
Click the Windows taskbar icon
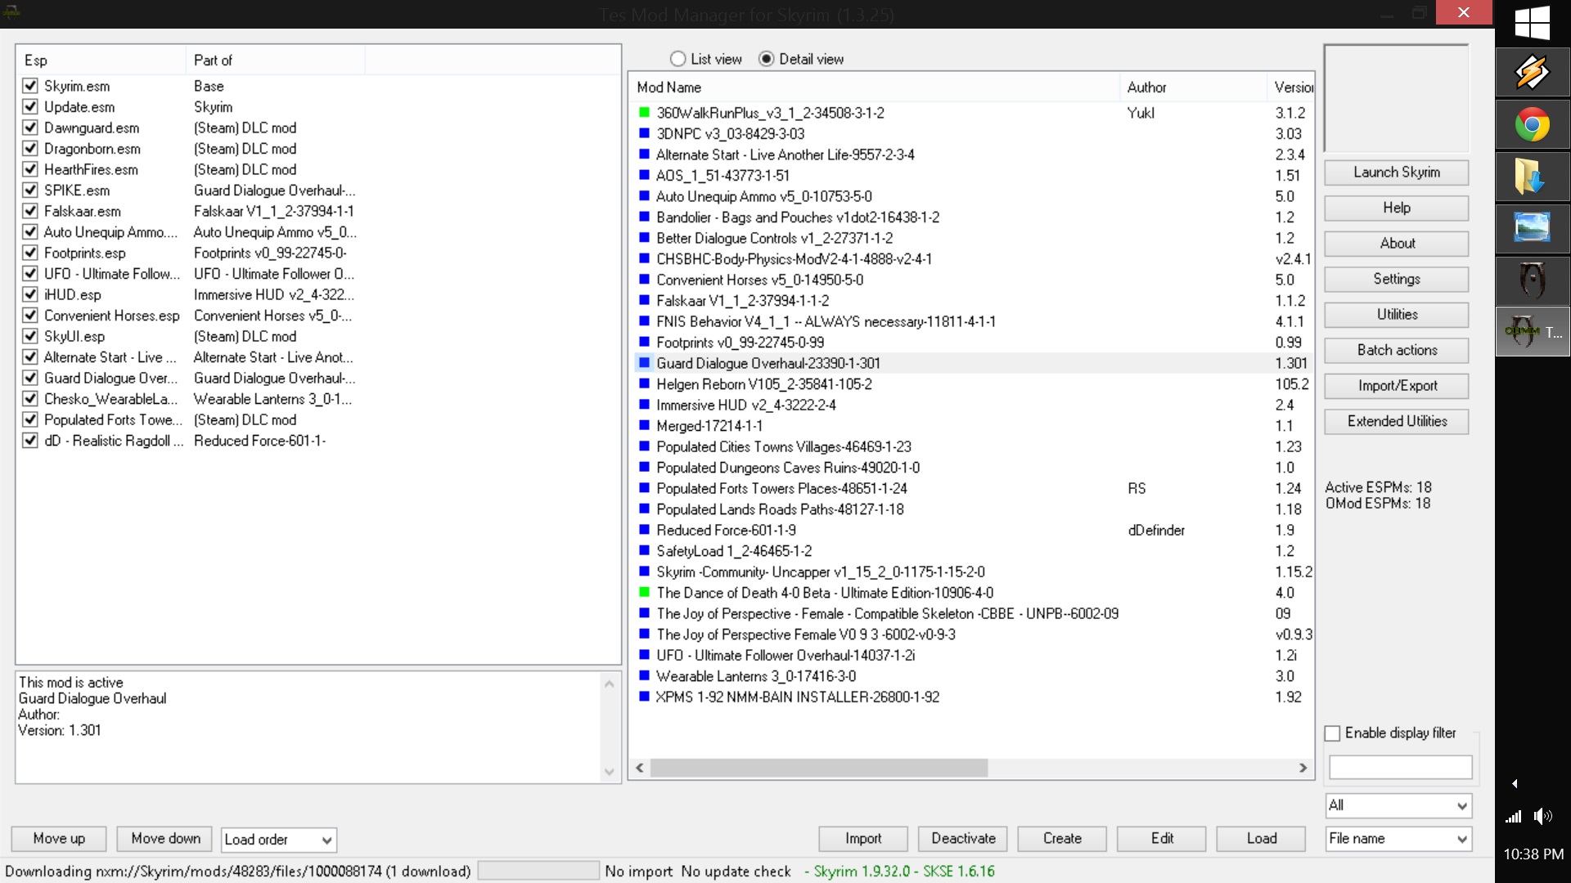click(x=1533, y=21)
